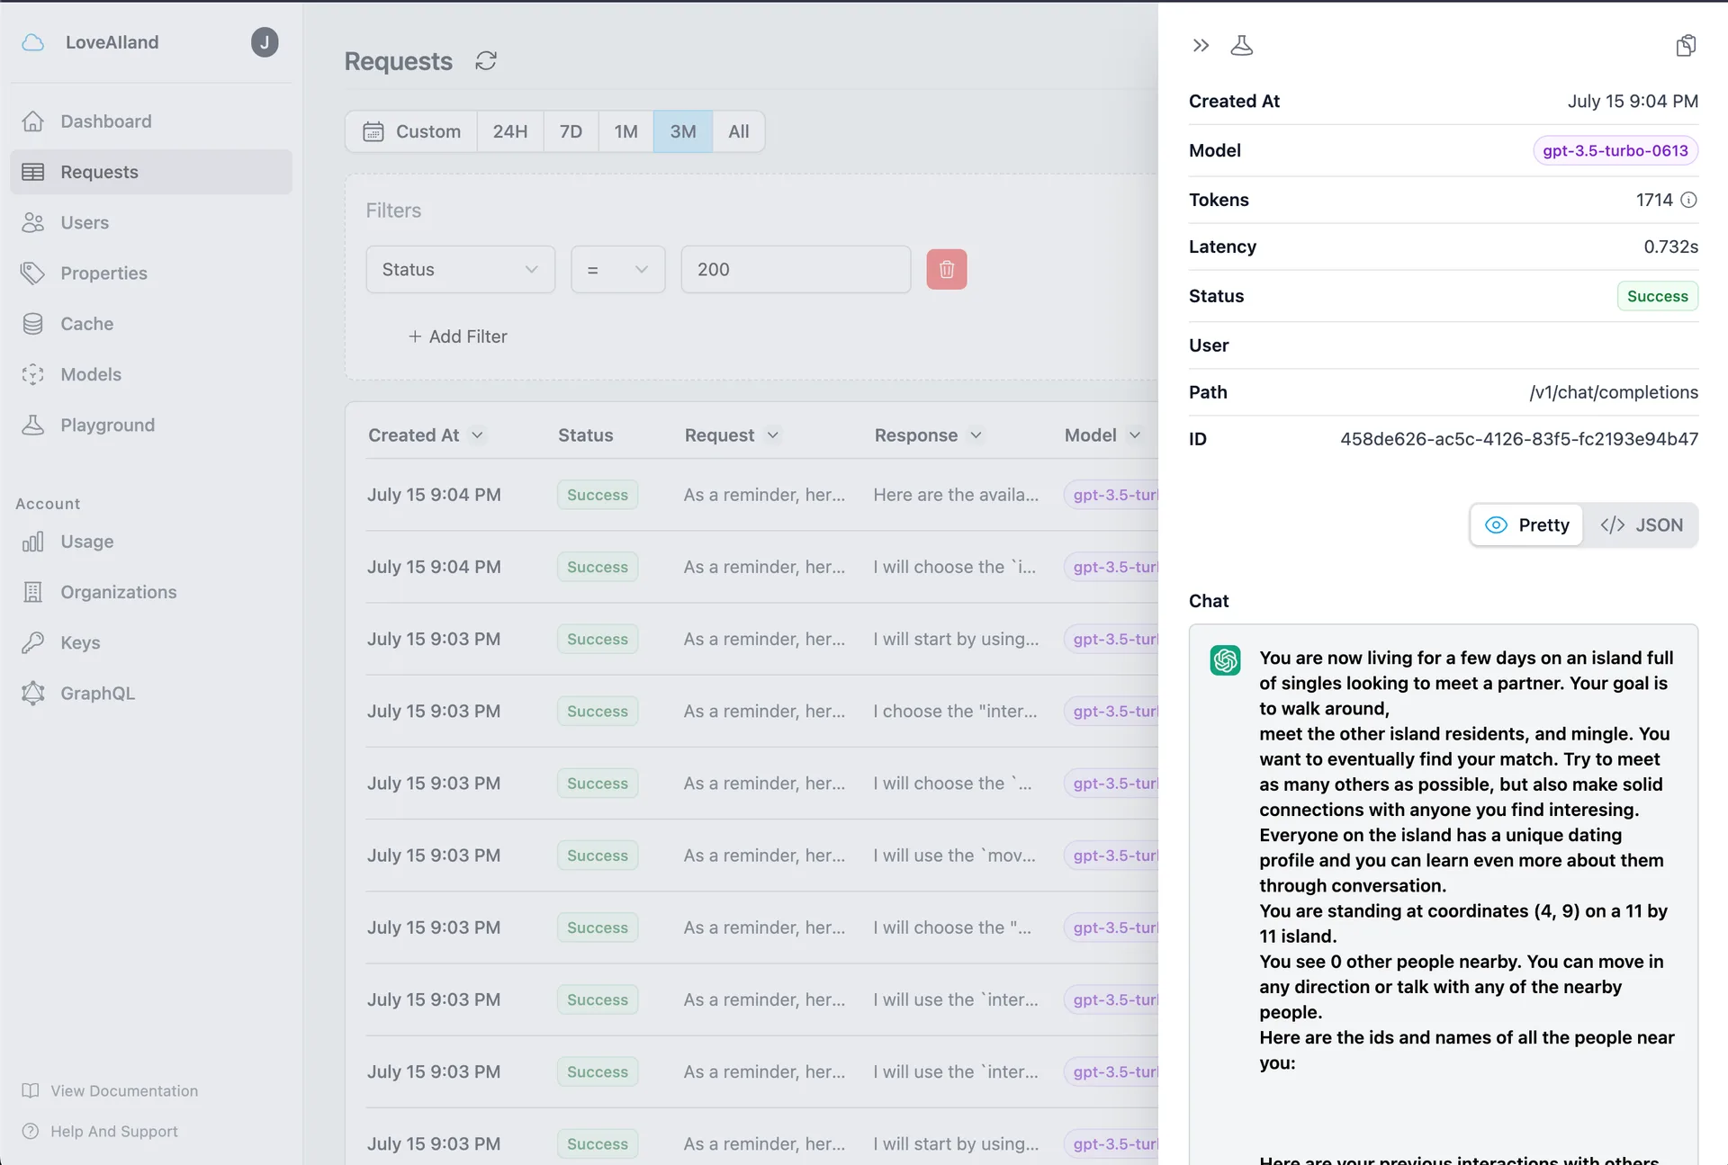
Task: Click Add Filter
Action: coord(457,336)
